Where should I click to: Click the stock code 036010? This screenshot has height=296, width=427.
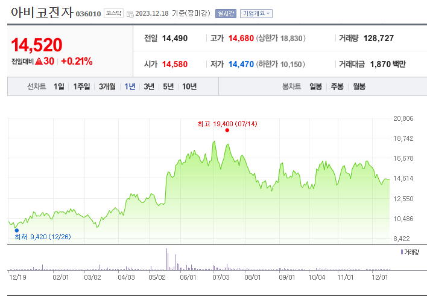click(x=88, y=14)
